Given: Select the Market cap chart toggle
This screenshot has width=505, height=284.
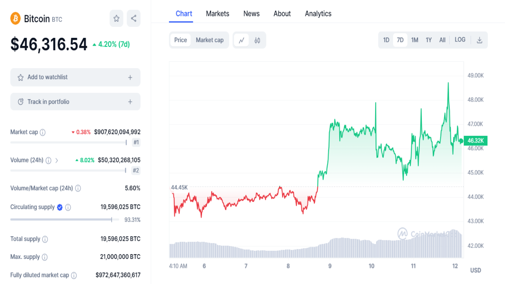Looking at the screenshot, I should click(210, 40).
